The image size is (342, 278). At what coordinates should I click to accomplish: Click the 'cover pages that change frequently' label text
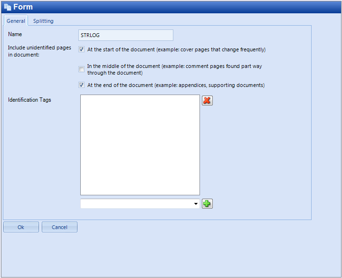point(222,49)
